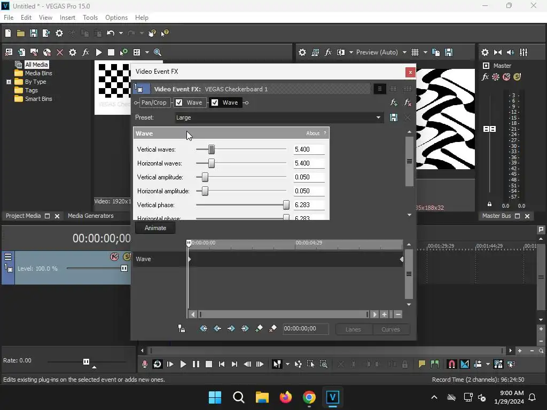The height and width of the screenshot is (410, 547).
Task: Expand Normal Edit Tool dropdown arrow
Action: tap(287, 364)
